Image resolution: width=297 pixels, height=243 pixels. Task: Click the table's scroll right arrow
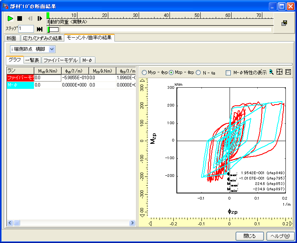(x=132, y=223)
